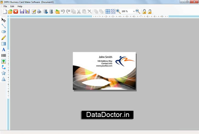Open the Edit menu
The image size is (199, 134).
(12, 7)
